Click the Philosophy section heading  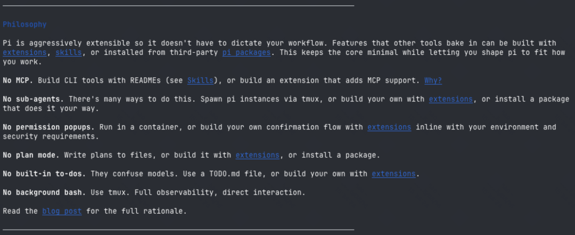pyautogui.click(x=24, y=25)
